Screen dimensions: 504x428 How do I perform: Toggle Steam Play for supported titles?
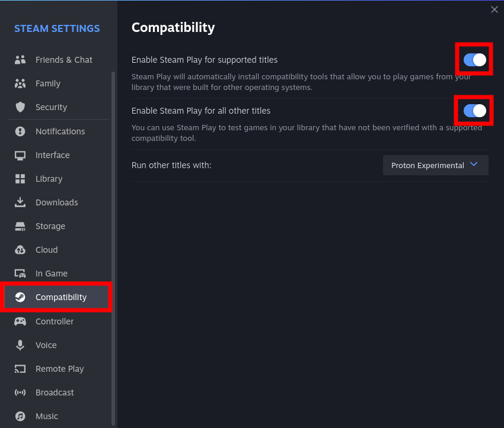tap(474, 59)
